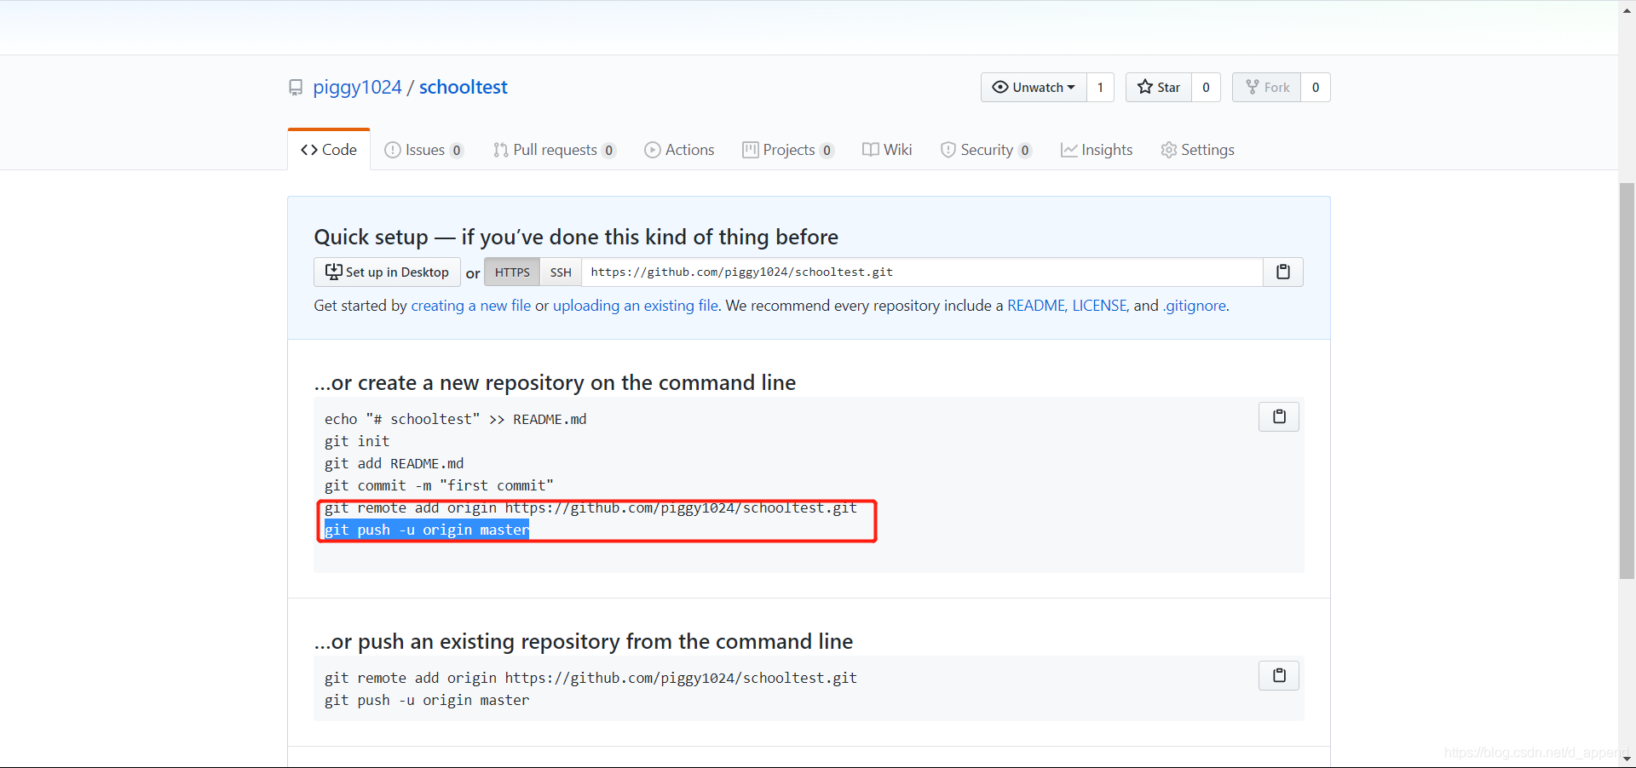Image resolution: width=1636 pixels, height=768 pixels.
Task: Click the star icon in Star button
Action: (1145, 87)
